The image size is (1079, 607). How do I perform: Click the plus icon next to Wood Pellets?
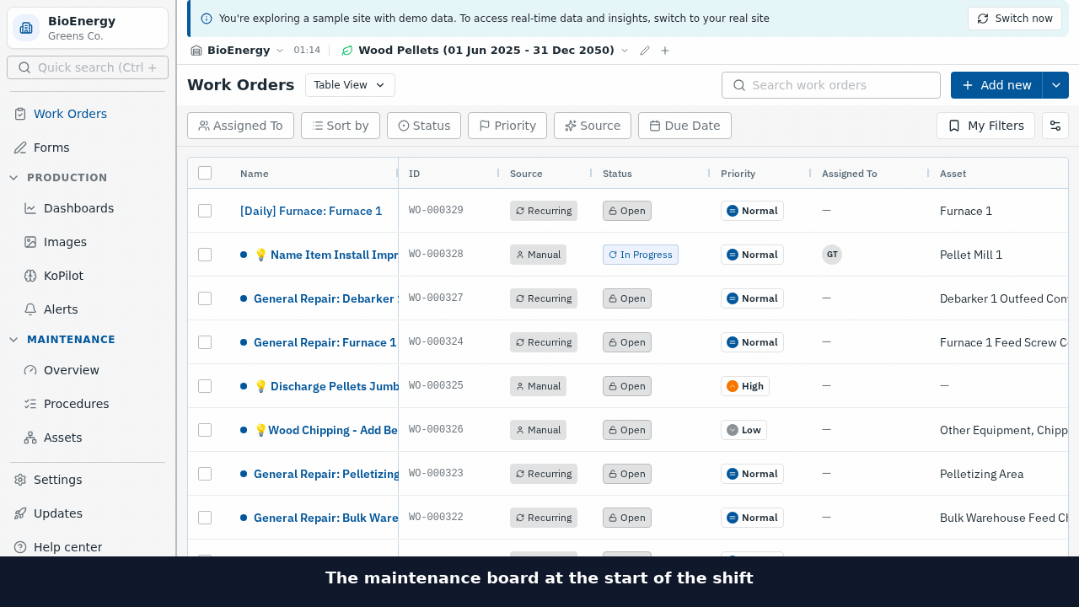click(x=665, y=51)
